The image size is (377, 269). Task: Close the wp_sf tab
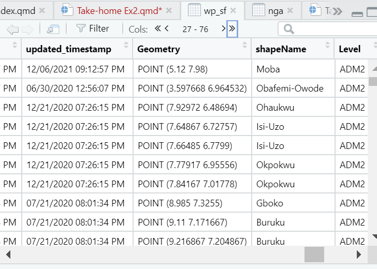click(x=233, y=10)
